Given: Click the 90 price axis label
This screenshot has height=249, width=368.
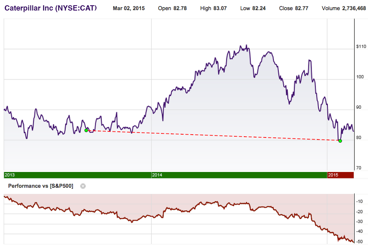Looking at the screenshot, I should (x=359, y=107).
